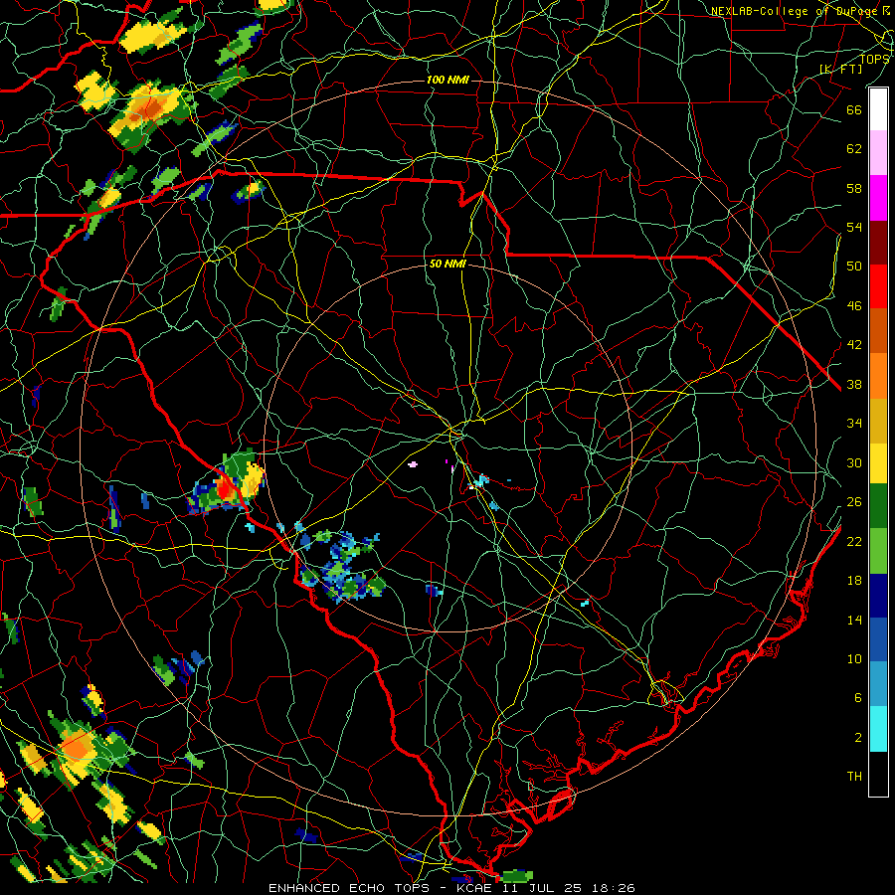Click the white swatch in the tops legend
This screenshot has height=895, width=895.
878,109
